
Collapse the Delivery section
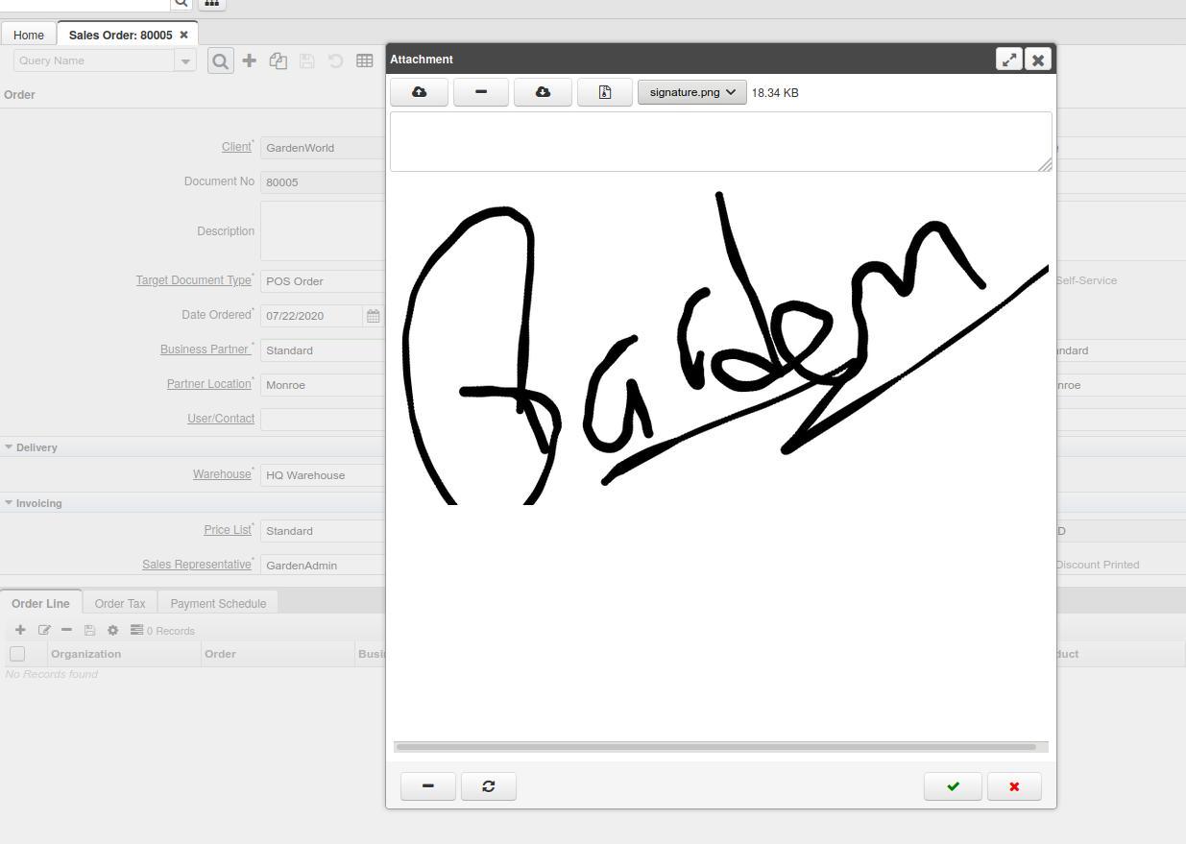pyautogui.click(x=10, y=447)
